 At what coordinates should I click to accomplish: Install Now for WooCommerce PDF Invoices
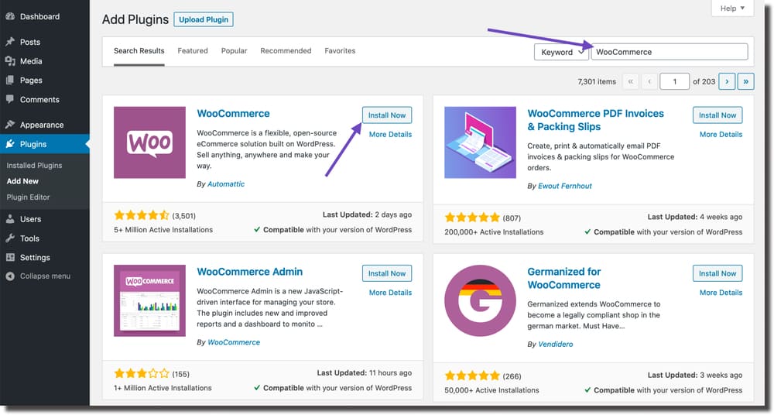coord(717,115)
